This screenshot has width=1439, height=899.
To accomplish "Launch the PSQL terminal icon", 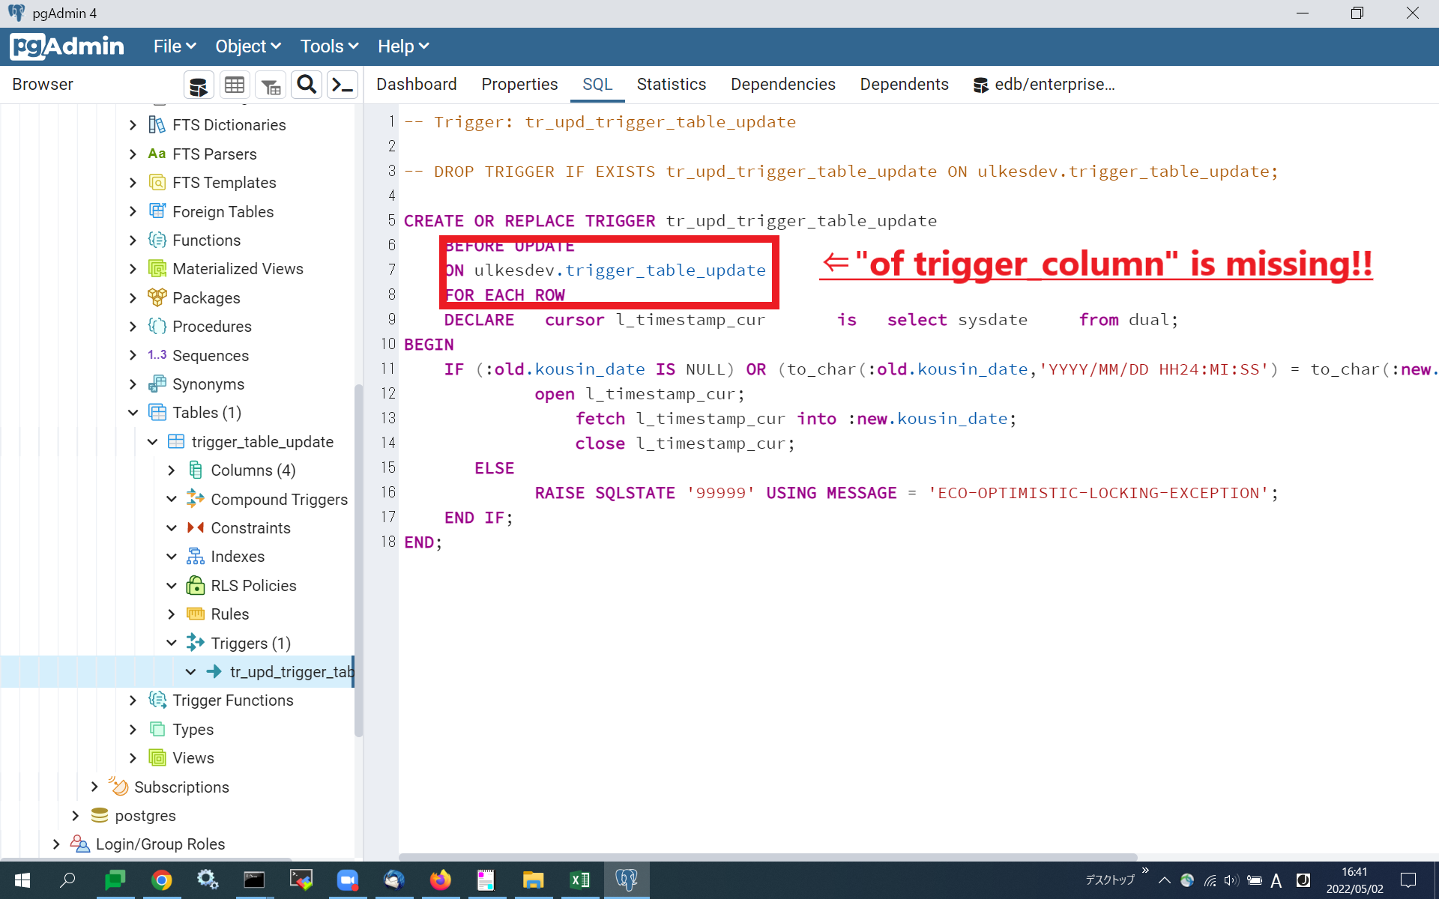I will [342, 84].
